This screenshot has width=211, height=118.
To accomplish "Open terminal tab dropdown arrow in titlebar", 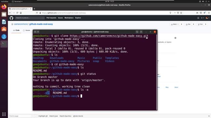I will (x=38, y=32).
